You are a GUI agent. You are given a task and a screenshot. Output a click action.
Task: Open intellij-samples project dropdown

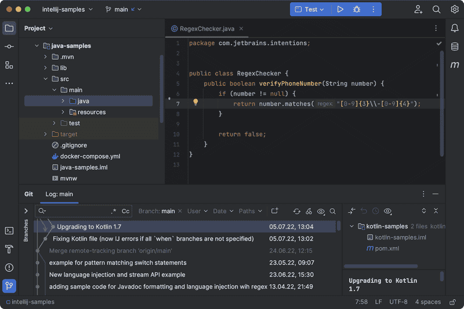[x=67, y=9]
